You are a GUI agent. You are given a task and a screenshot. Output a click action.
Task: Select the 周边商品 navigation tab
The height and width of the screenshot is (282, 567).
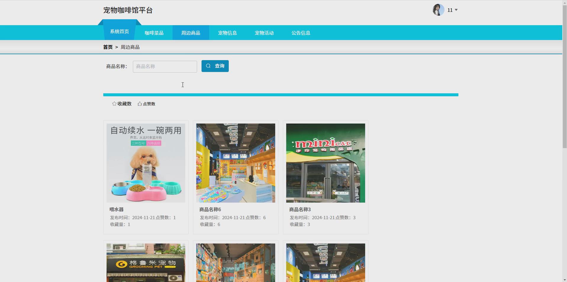[x=191, y=33]
